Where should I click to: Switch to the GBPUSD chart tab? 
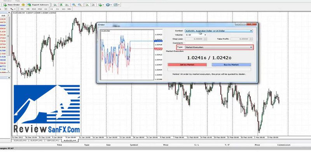coord(51,140)
